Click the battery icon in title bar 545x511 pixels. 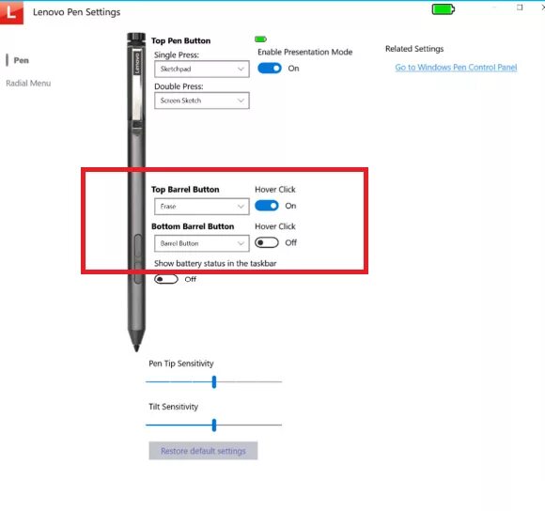point(444,9)
